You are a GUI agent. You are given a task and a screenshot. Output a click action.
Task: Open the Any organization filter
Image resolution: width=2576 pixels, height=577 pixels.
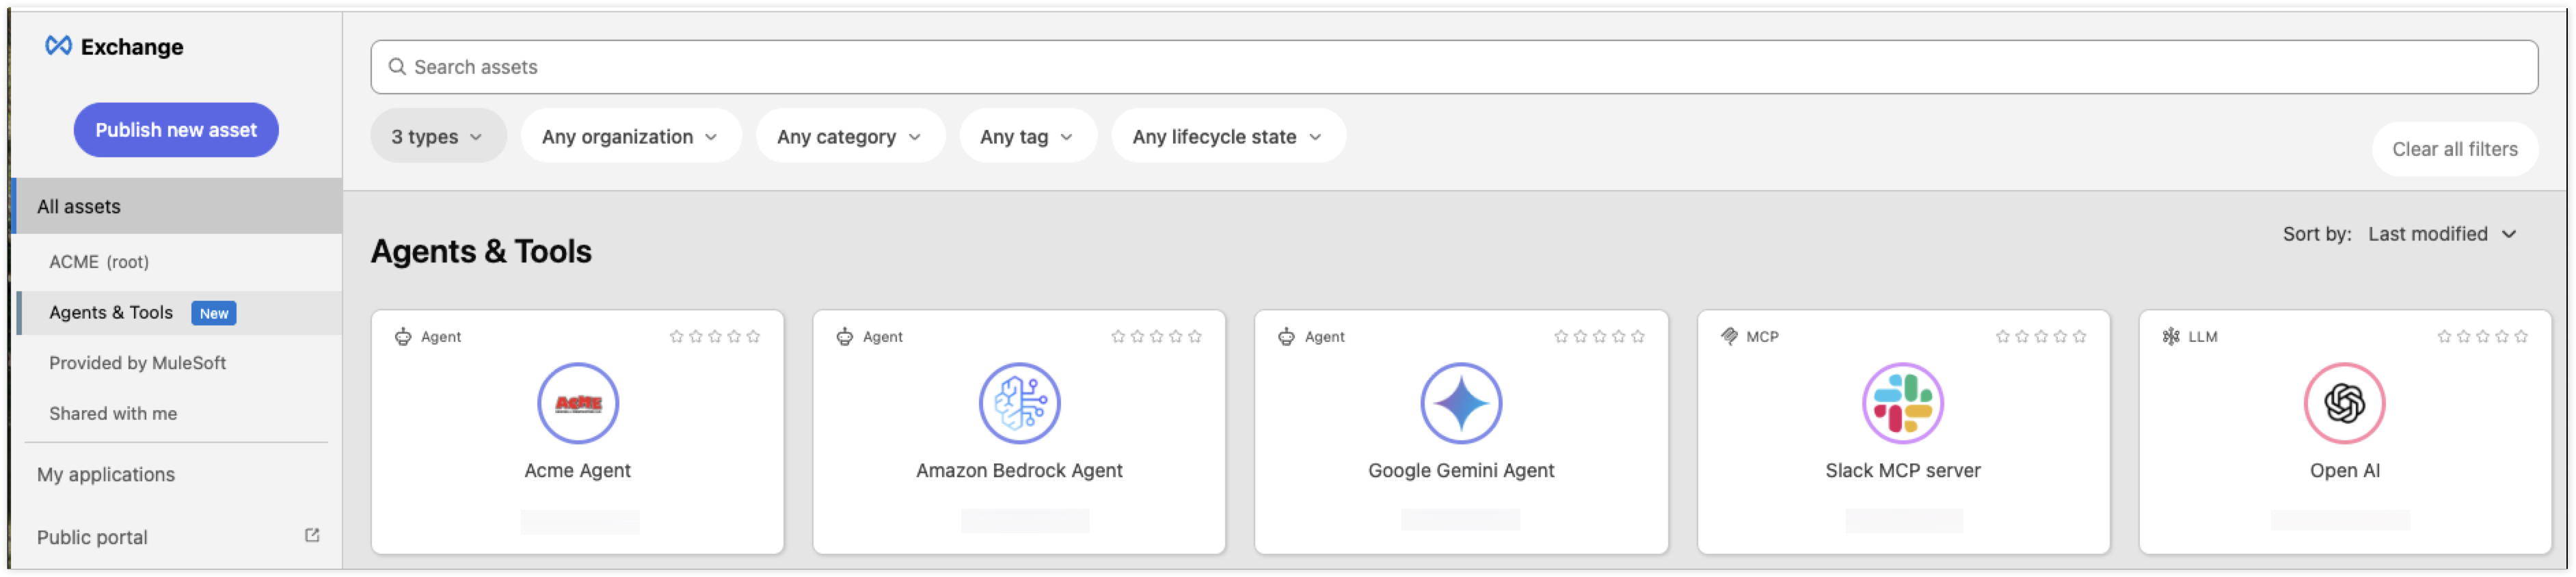point(630,136)
